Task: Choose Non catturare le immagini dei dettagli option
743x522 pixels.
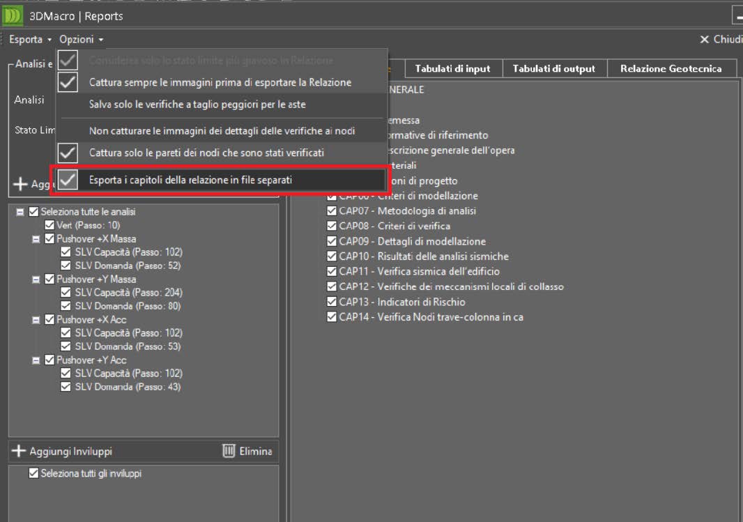Action: click(222, 131)
